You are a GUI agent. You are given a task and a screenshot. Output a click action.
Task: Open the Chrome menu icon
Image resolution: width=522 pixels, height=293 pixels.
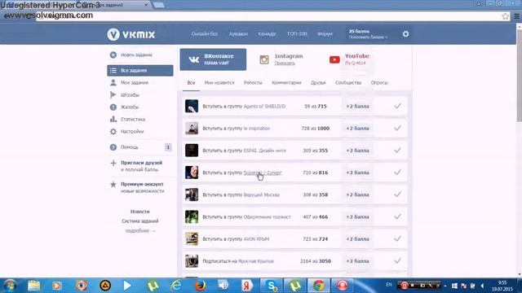(516, 16)
